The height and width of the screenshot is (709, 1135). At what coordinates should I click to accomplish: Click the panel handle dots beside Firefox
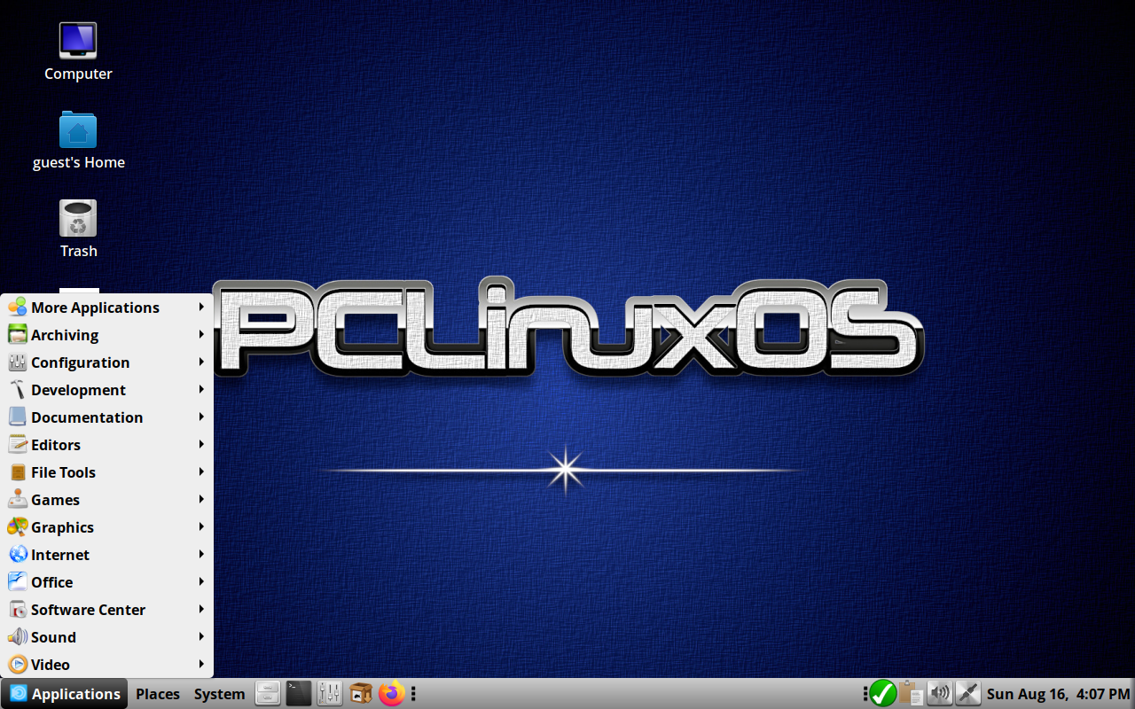413,693
